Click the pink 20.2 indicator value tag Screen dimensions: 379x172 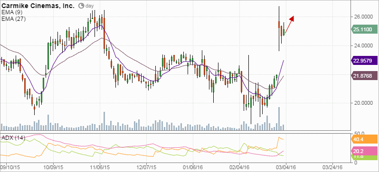(x=364, y=151)
